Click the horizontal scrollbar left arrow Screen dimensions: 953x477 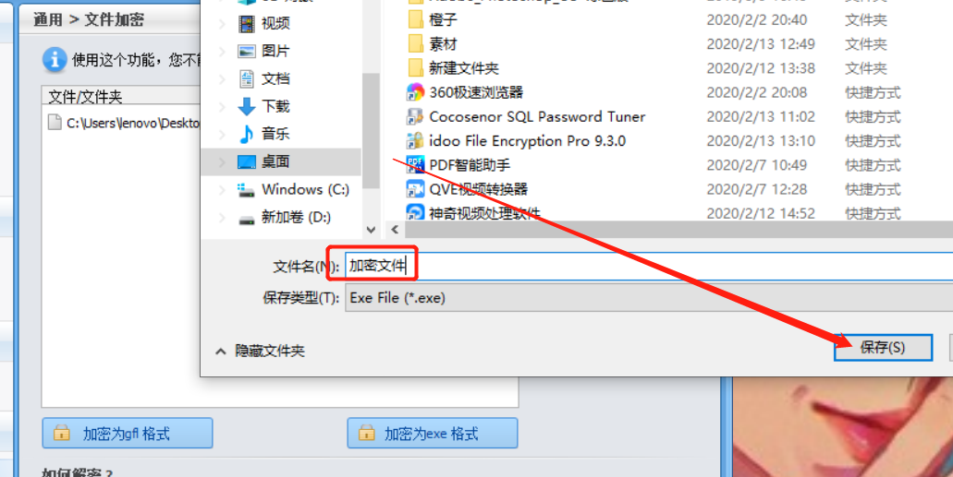pos(395,230)
